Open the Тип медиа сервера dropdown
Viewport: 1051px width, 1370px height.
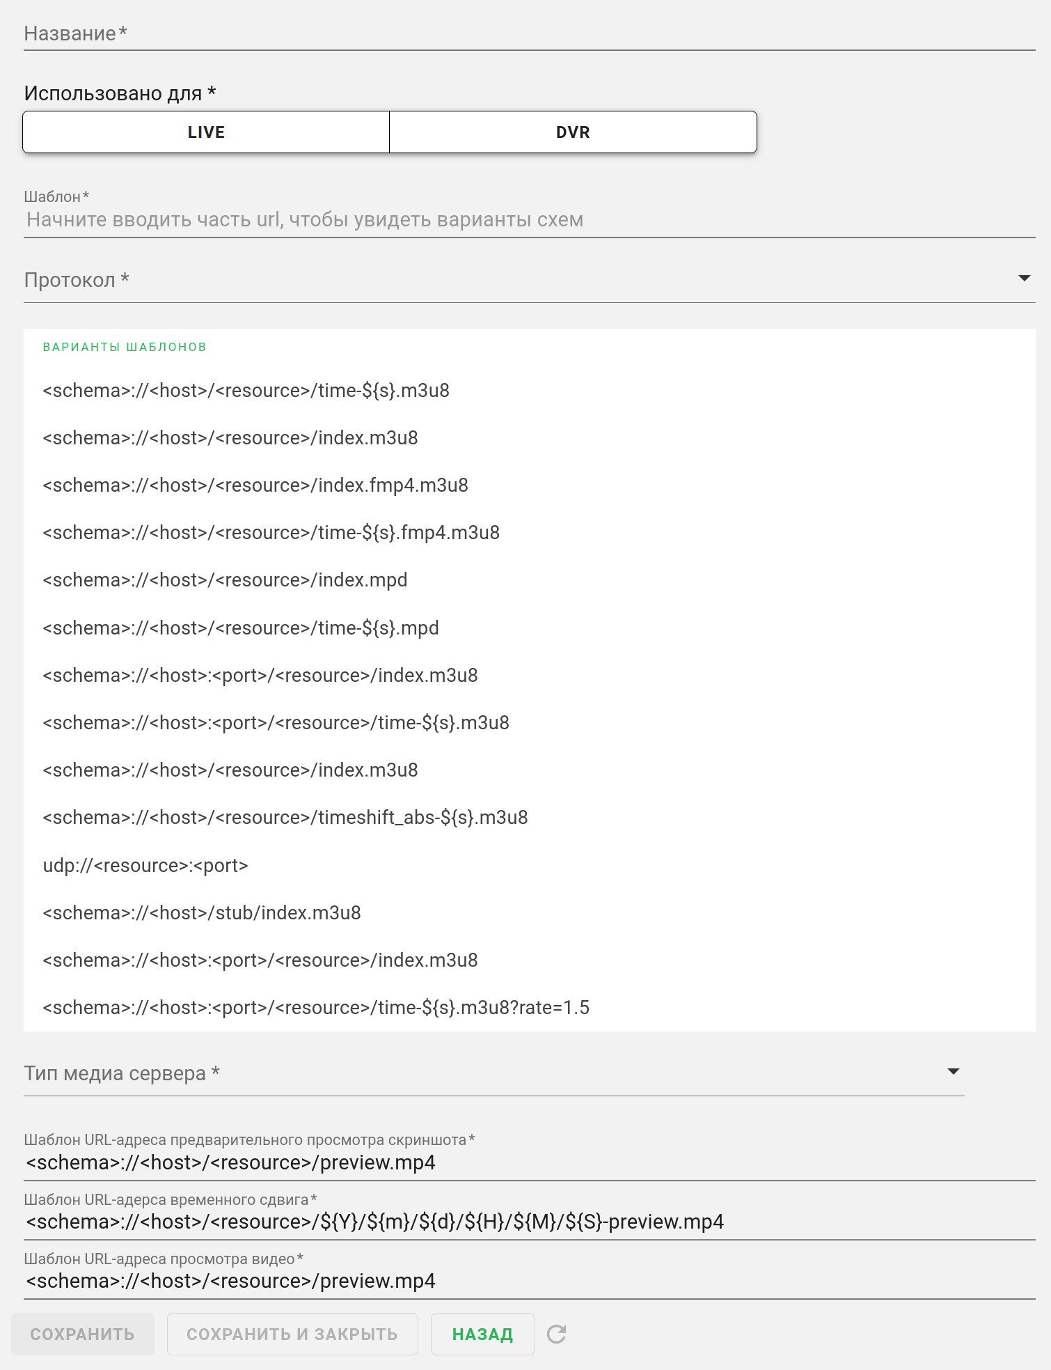tap(953, 1072)
